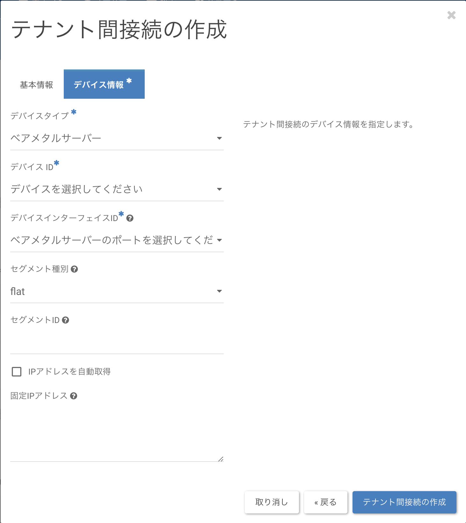The height and width of the screenshot is (523, 466).
Task: Grab the 固定IPアドレス textarea resize handle
Action: pos(221,459)
